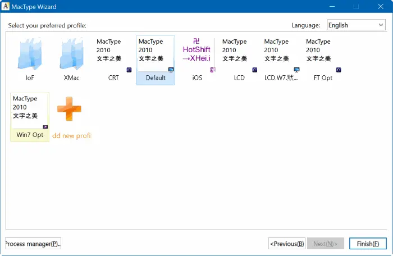Open the Process manager button

[33, 244]
